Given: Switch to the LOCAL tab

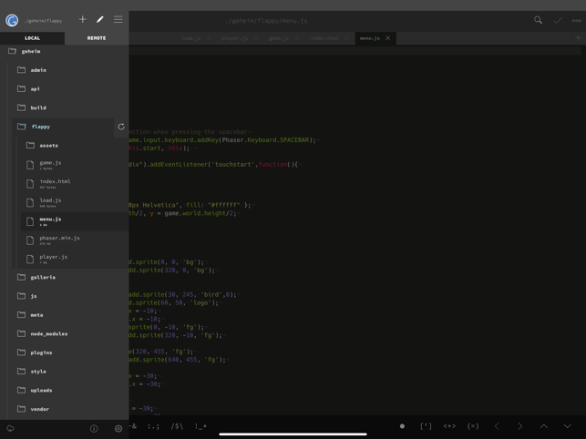Looking at the screenshot, I should point(32,38).
